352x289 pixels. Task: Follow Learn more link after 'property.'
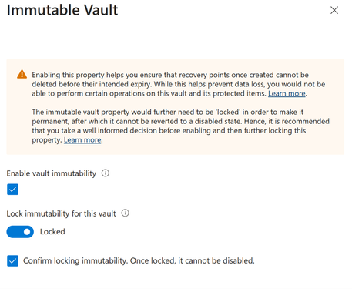(82, 140)
